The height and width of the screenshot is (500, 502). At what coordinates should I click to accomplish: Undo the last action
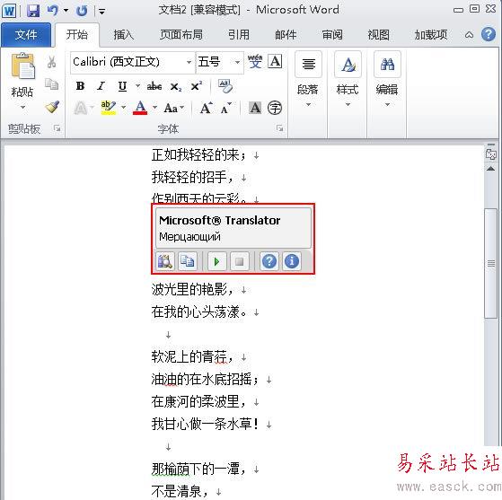[53, 11]
